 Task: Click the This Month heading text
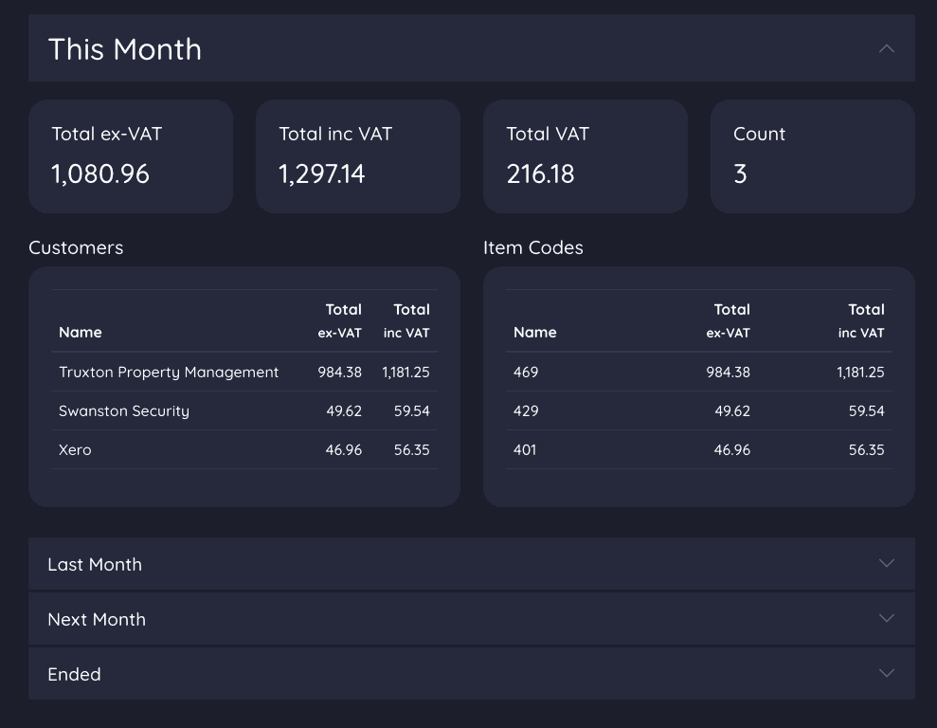click(125, 49)
